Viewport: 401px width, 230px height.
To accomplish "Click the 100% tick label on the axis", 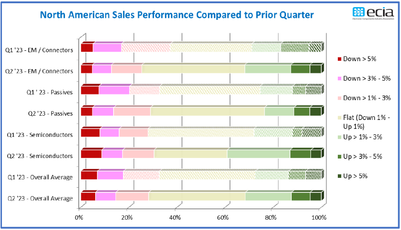I will pyautogui.click(x=319, y=217).
